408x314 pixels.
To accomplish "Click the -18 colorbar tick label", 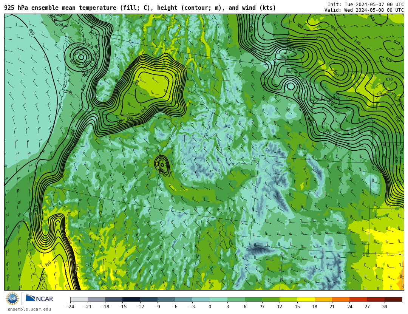I will 105,307.
